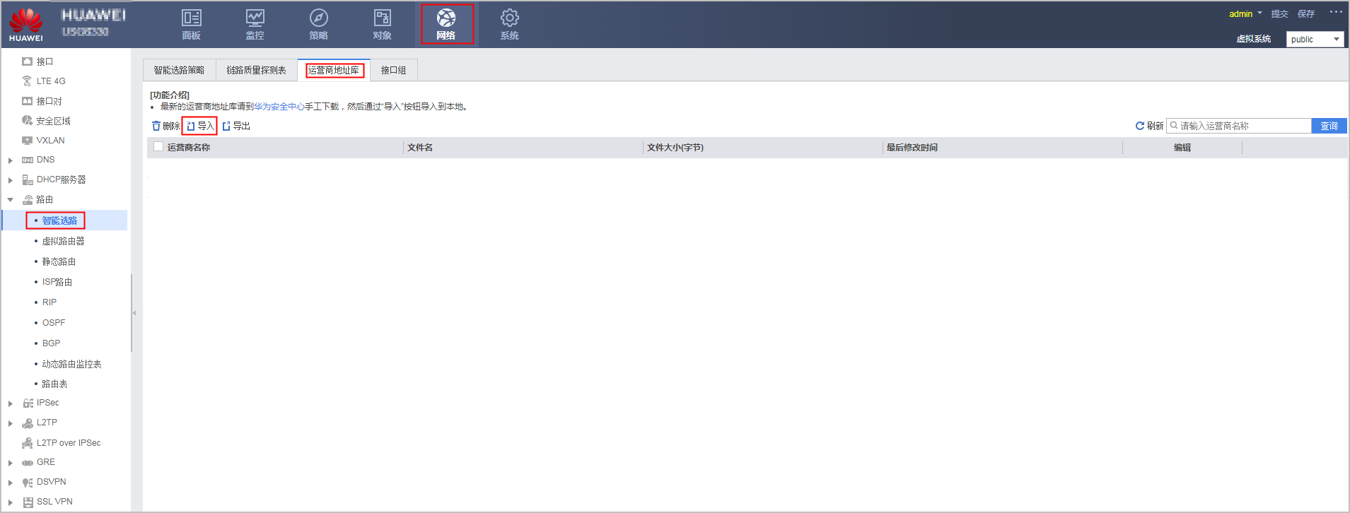The width and height of the screenshot is (1350, 513).
Task: Open the 策略 policy compass icon
Action: (x=318, y=18)
